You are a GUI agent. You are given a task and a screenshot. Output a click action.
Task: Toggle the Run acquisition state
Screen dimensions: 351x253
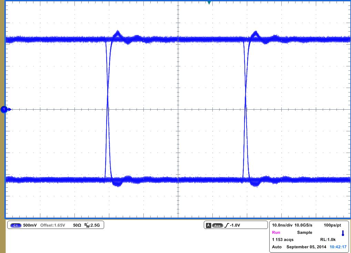click(277, 232)
